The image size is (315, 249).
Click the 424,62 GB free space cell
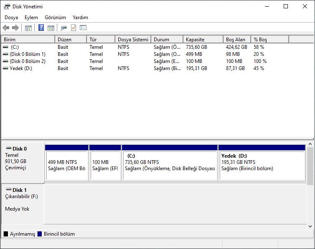(236, 47)
